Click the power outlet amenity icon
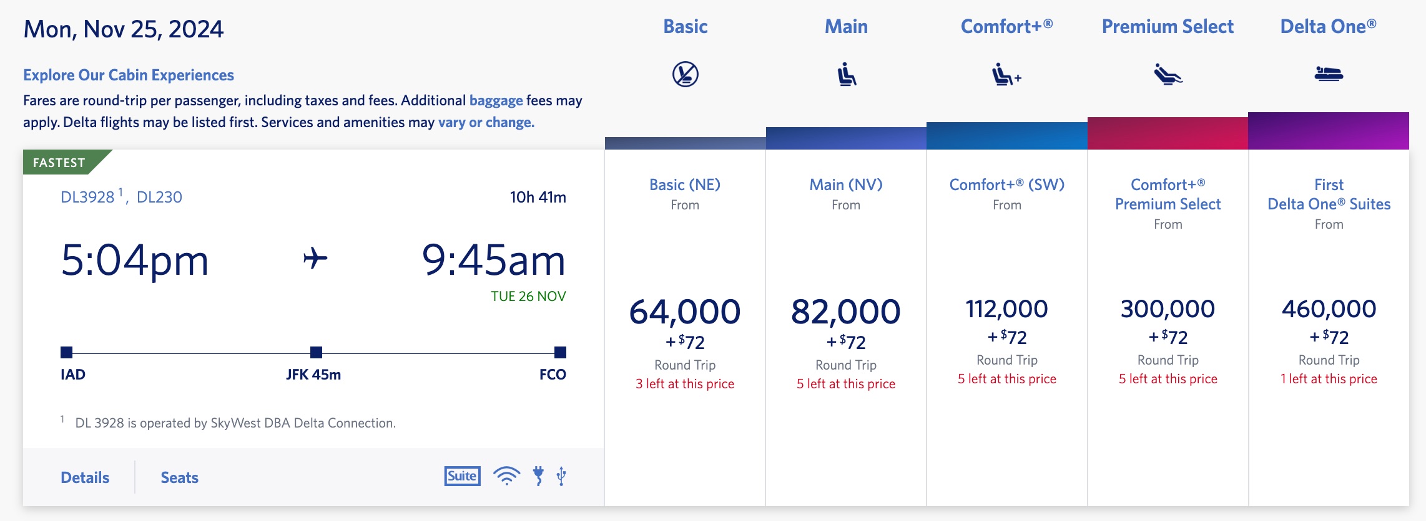 pos(538,476)
